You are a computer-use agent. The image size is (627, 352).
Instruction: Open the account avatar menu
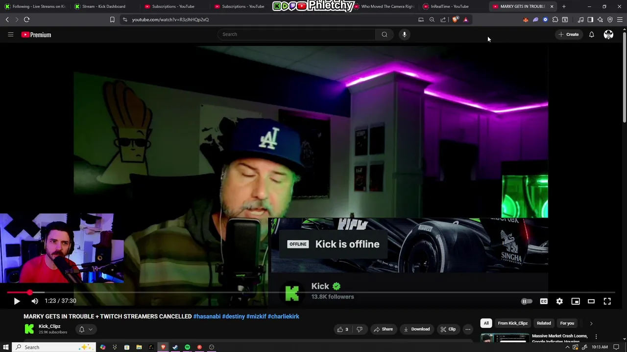click(608, 34)
